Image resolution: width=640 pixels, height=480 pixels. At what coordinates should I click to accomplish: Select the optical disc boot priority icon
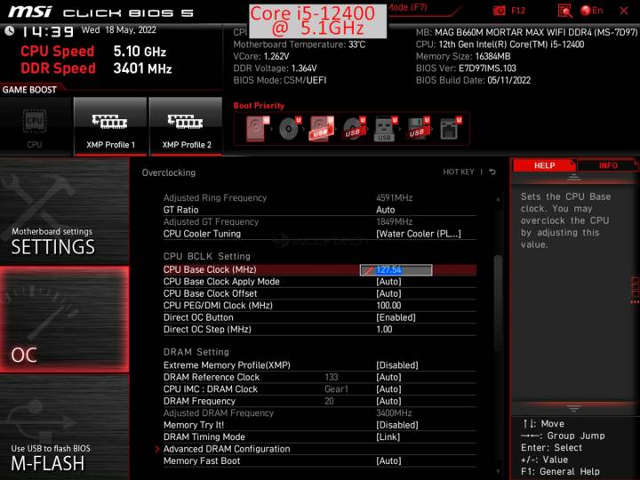288,129
